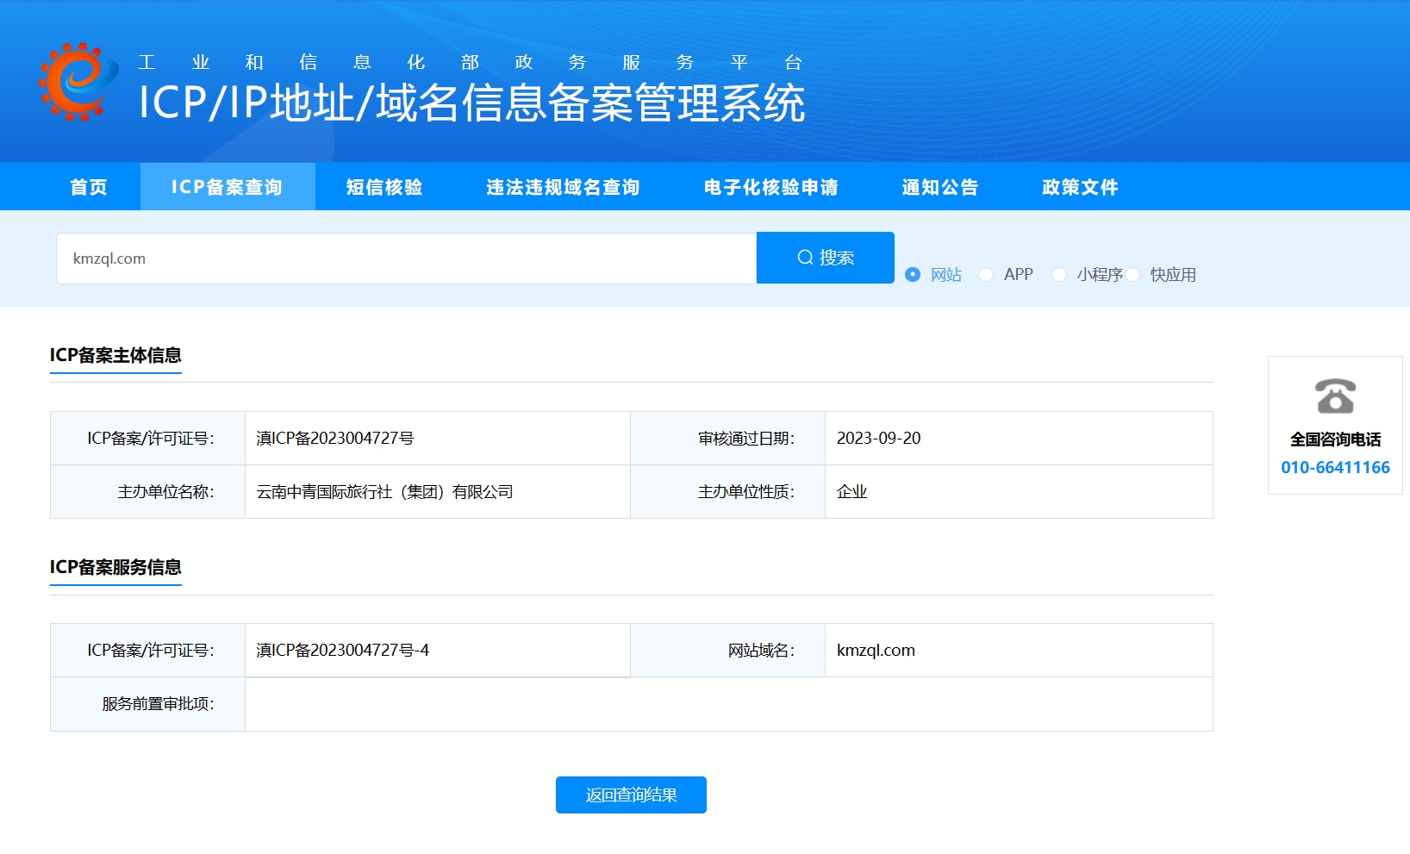
Task: Click the kmzql.com search input field
Action: 406,259
